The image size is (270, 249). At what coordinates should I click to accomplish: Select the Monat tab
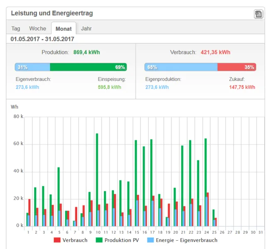point(64,29)
